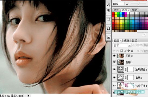Open the Character panel icon
Image resolution: width=148 pixels, height=97 pixels.
[x=108, y=5]
